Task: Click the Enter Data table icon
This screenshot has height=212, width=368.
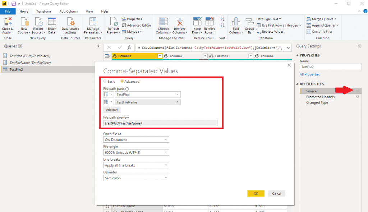Action: tap(52, 22)
